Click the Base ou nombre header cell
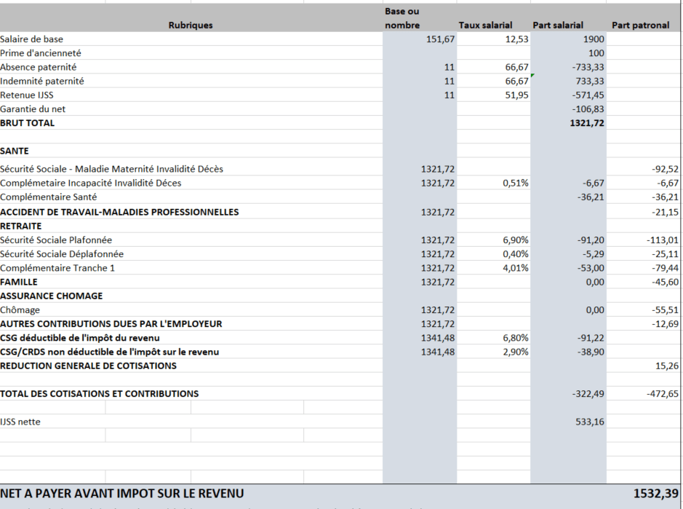Screen dimensions: 683x509 click(420, 18)
